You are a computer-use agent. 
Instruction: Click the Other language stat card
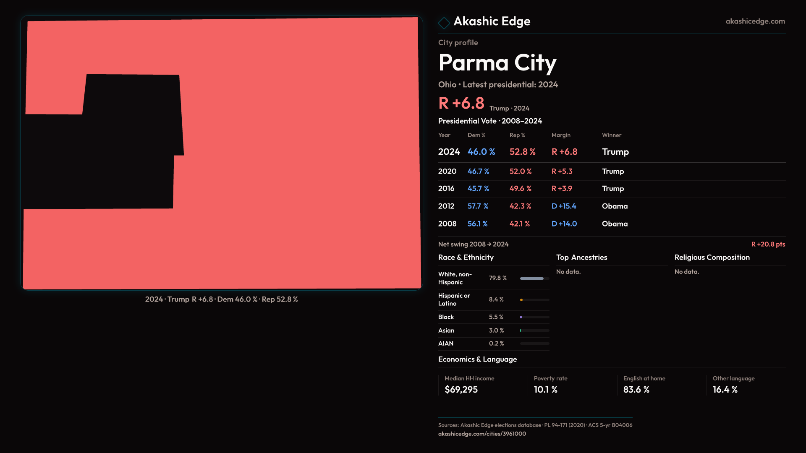tap(733, 384)
